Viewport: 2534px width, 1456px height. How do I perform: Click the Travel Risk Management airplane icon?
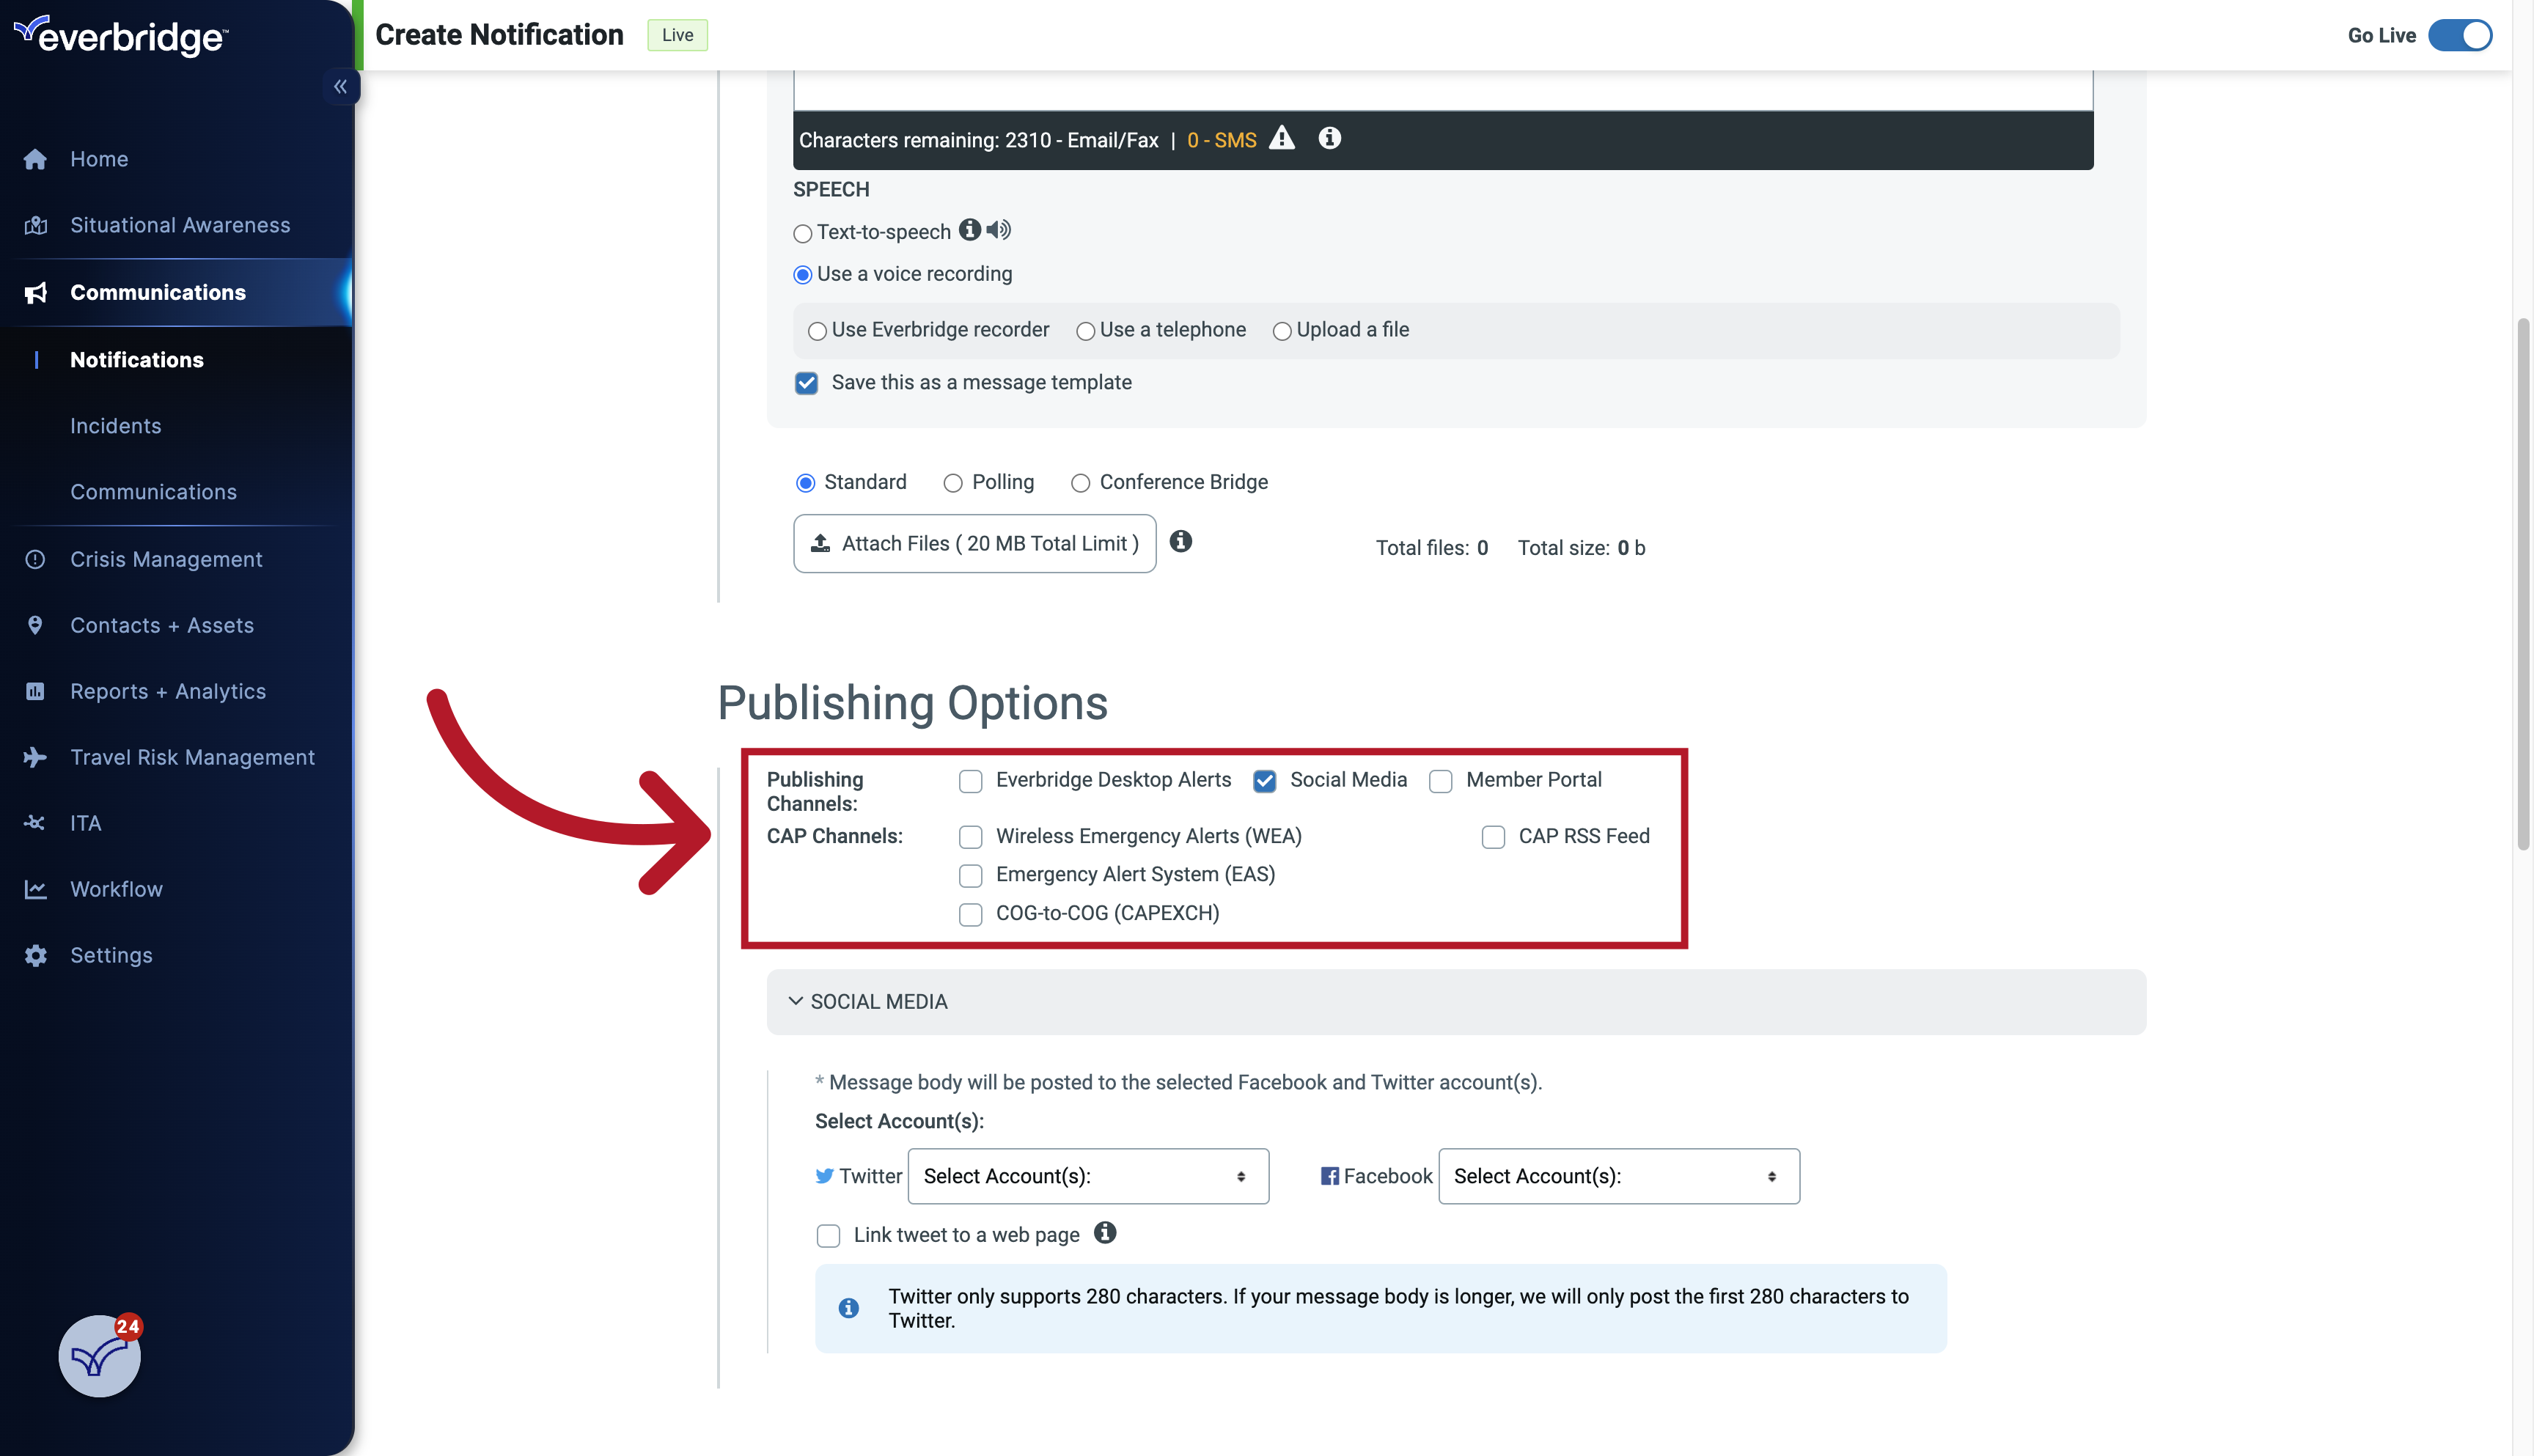[35, 757]
